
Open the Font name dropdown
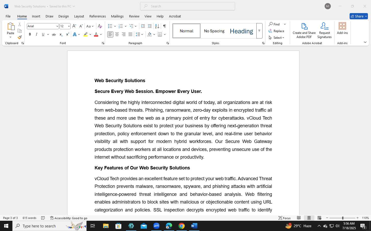pyautogui.click(x=57, y=26)
